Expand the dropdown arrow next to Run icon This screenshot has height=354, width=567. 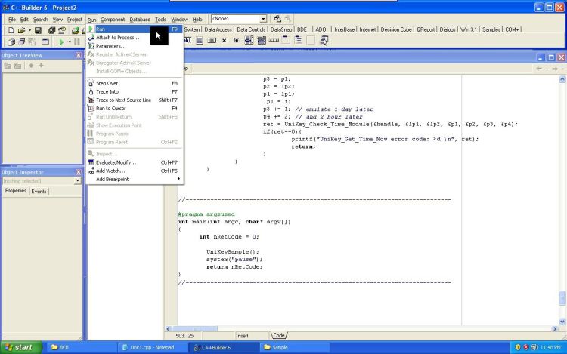point(70,42)
